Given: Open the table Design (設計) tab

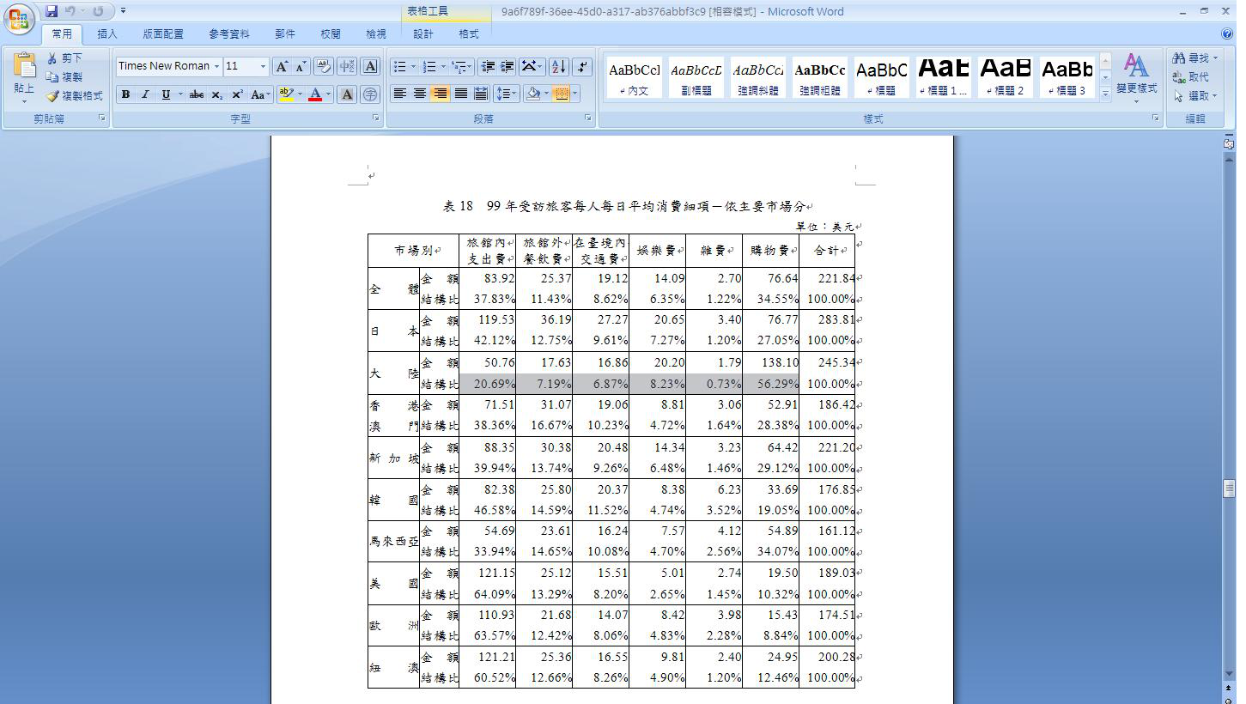Looking at the screenshot, I should coord(423,33).
